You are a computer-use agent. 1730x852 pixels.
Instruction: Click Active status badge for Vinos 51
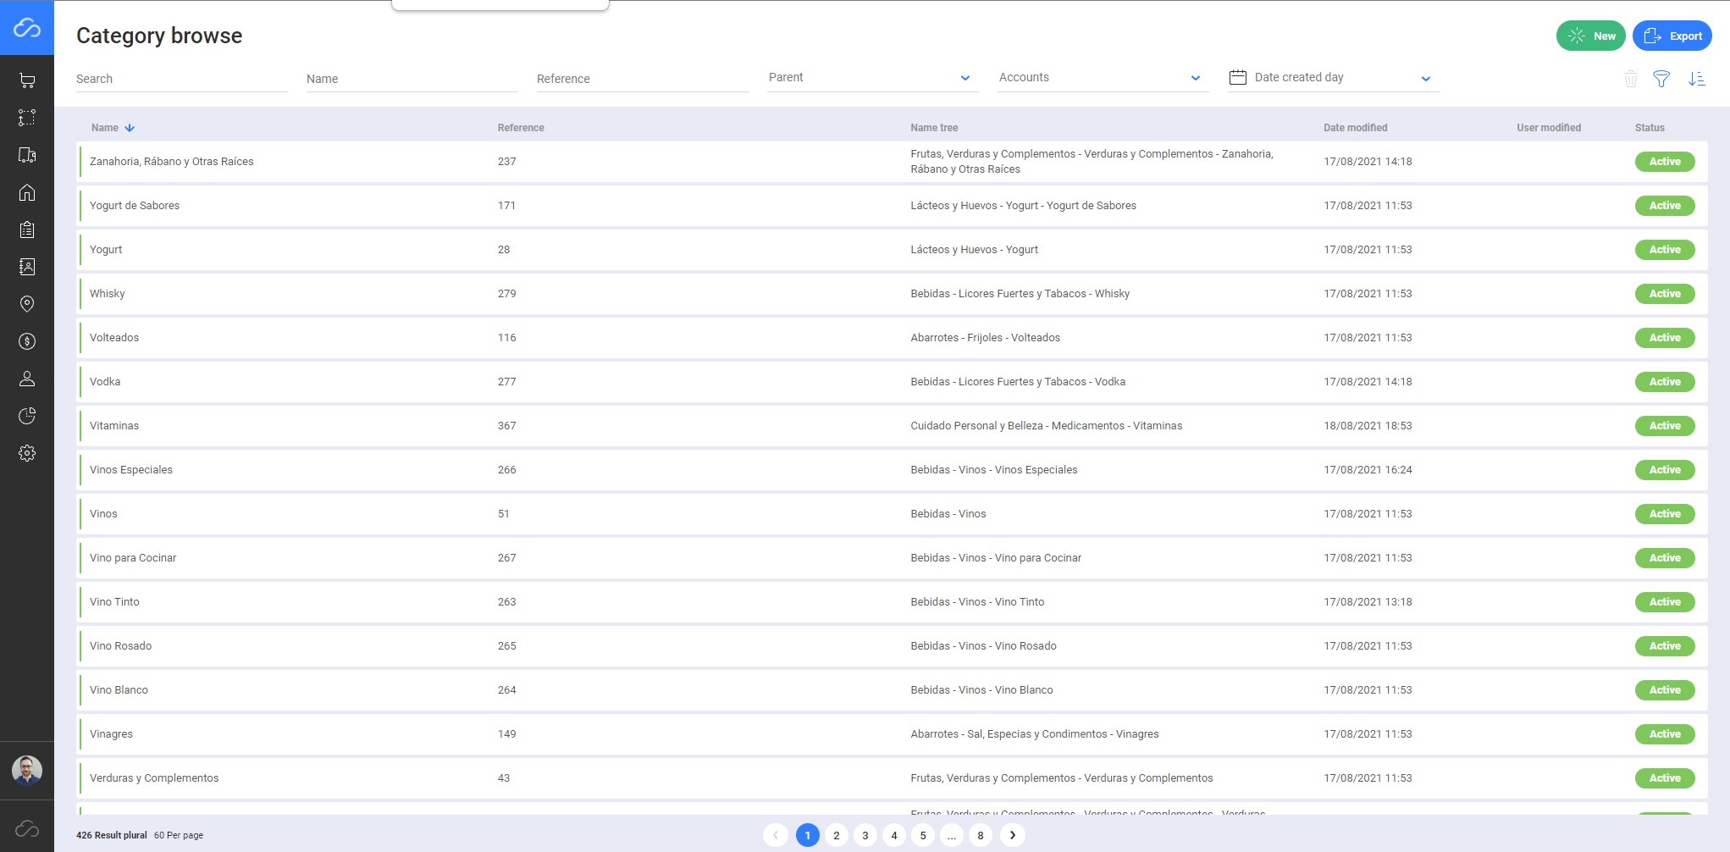click(1665, 514)
